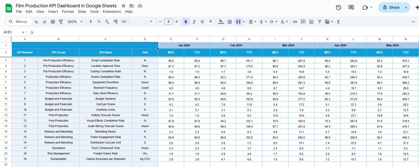Open the Extensions menu
The image size is (419, 167).
coord(112,11)
